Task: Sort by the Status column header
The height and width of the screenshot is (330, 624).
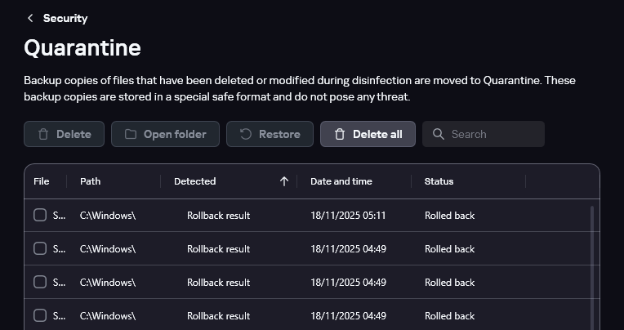Action: [x=439, y=181]
